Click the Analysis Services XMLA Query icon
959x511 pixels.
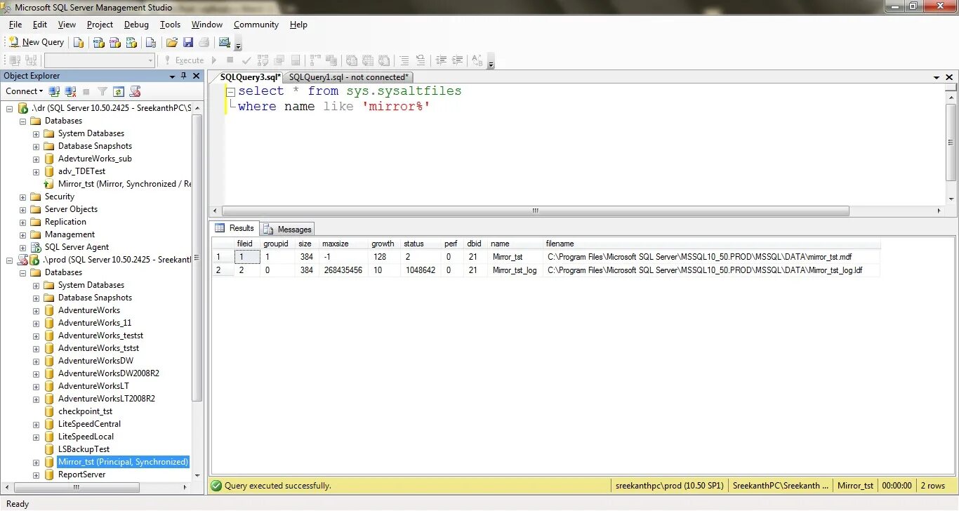[x=131, y=42]
